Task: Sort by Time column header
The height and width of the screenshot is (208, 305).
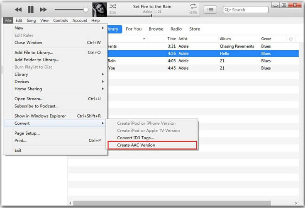Action: pyautogui.click(x=171, y=39)
